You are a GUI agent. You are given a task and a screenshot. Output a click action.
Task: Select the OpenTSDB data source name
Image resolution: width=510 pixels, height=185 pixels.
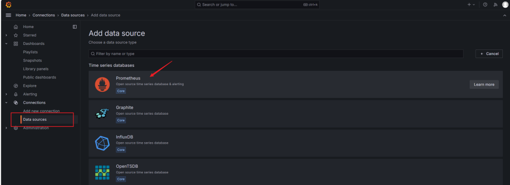coord(127,167)
